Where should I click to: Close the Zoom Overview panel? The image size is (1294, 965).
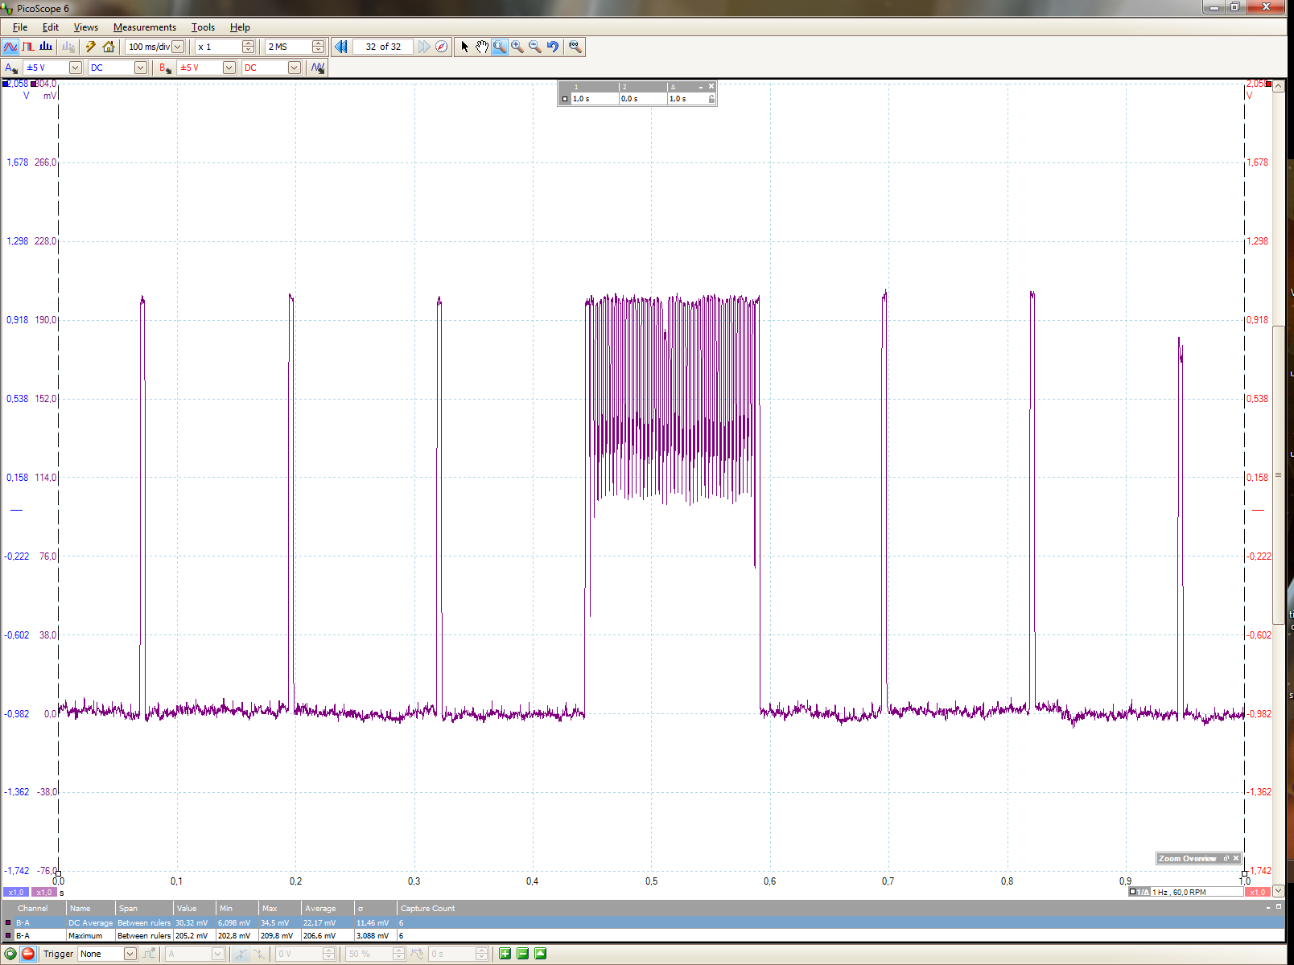click(x=1236, y=858)
